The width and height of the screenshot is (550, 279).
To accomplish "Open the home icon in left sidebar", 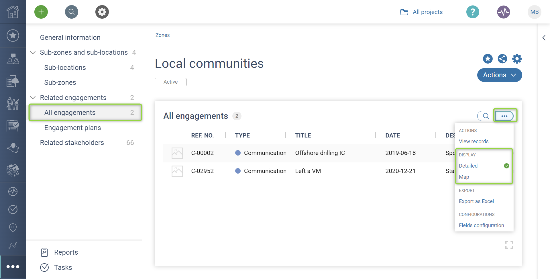I will coord(13,12).
